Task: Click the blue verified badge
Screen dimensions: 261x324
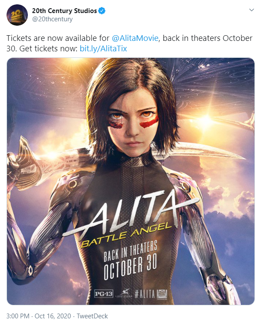Action: tap(102, 10)
